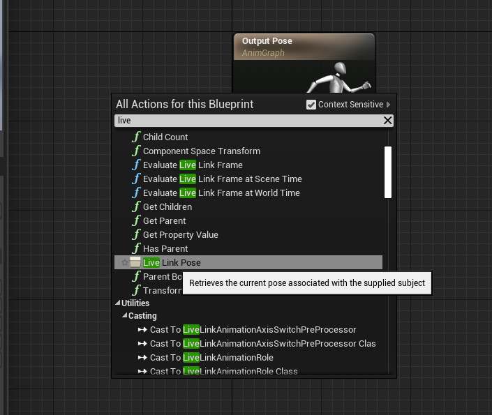Choose Evaluate Live Link Frame at World Time
The image size is (492, 415).
221,193
